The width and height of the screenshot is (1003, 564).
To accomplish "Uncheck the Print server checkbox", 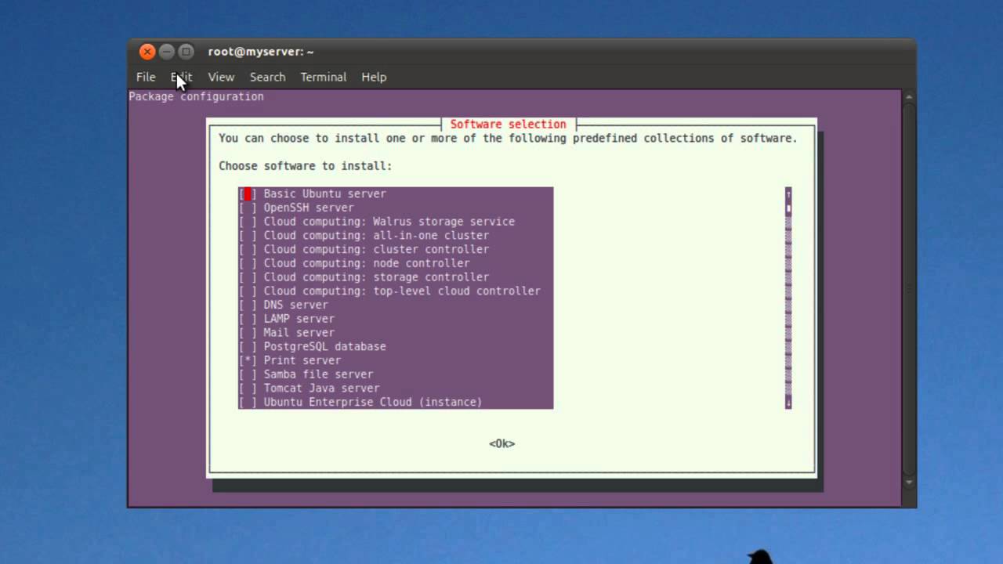I will (x=248, y=360).
